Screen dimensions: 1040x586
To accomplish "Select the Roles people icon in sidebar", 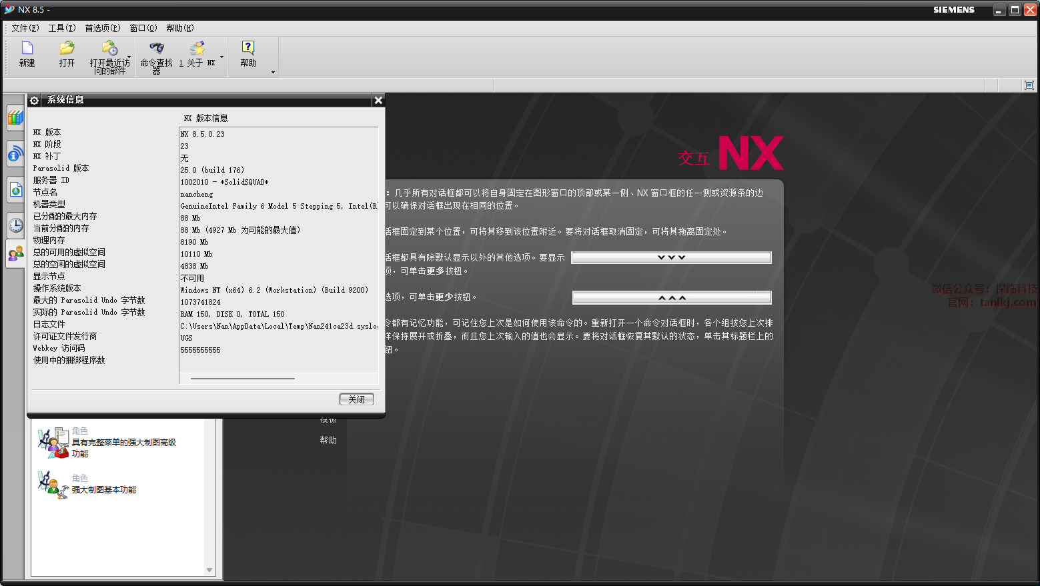I will point(15,254).
